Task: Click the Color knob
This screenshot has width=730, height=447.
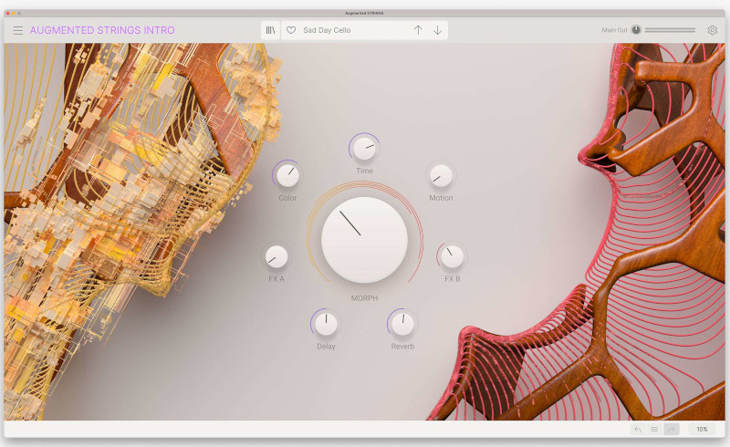Action: coord(287,175)
